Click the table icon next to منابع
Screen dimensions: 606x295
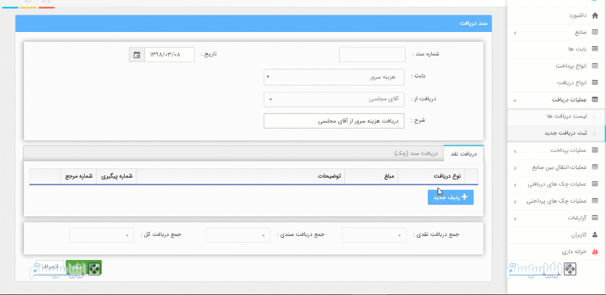point(594,33)
